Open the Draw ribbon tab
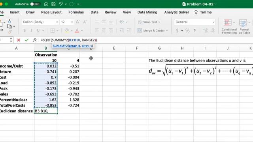 click(x=30, y=12)
